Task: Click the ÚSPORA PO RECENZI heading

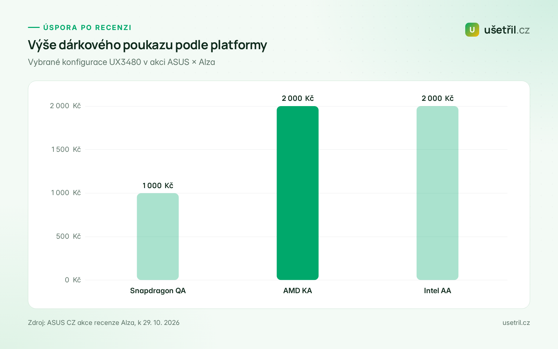Action: pos(87,28)
